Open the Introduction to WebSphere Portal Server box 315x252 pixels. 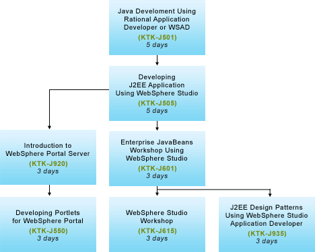point(48,157)
